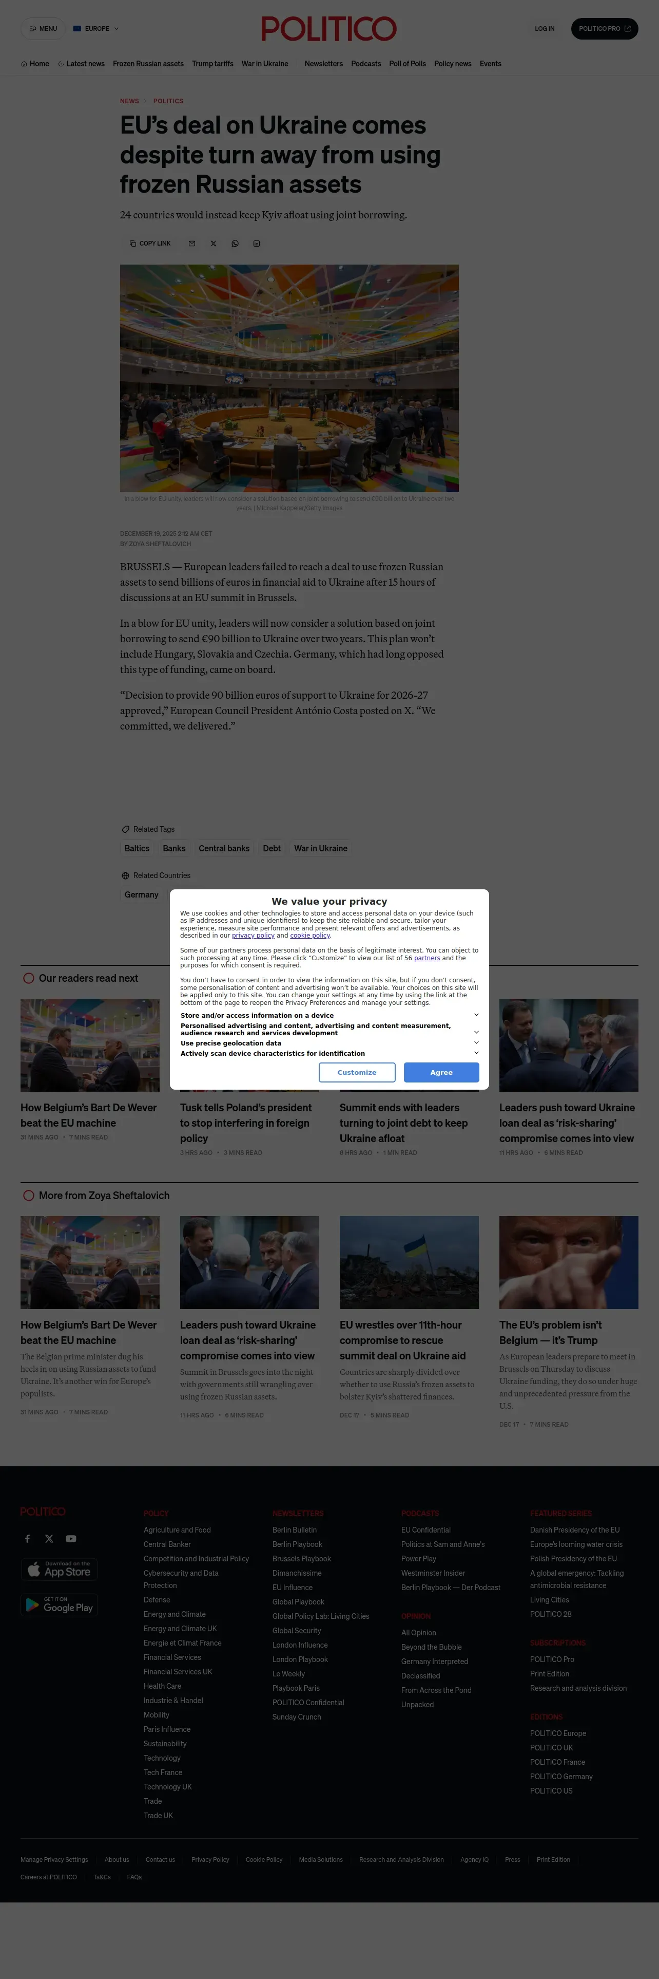Screen dimensions: 659x1979
Task: Open Events navigation item
Action: click(x=490, y=64)
